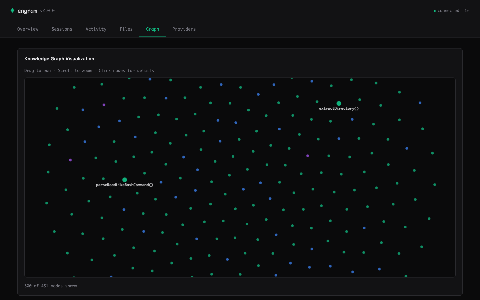Switch to the Files tab

click(x=126, y=29)
